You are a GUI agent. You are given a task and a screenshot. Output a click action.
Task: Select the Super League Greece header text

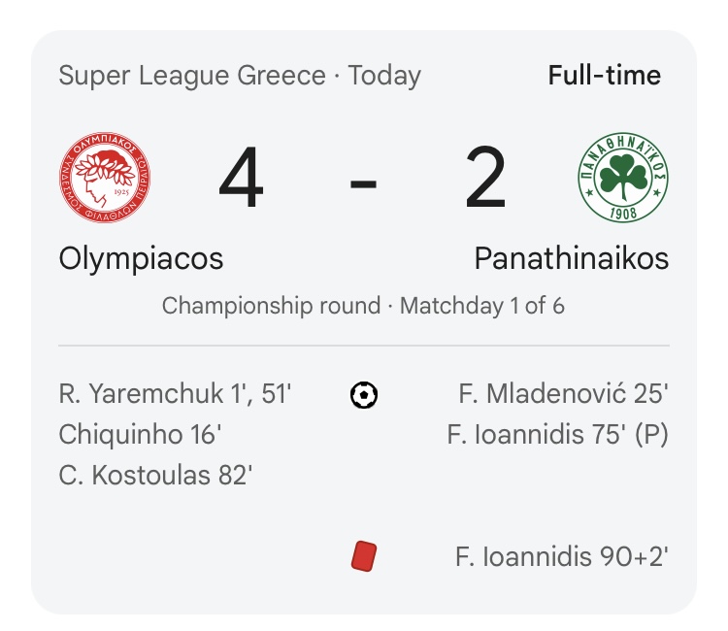(192, 75)
